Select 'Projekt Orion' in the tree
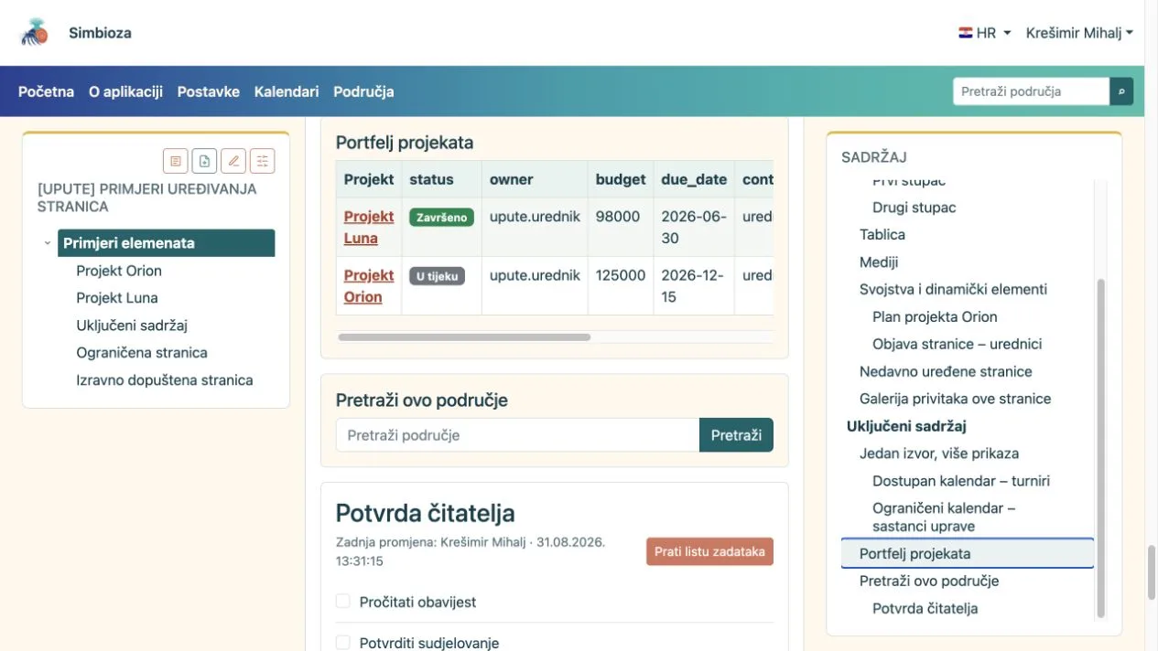This screenshot has width=1158, height=651. [x=119, y=271]
